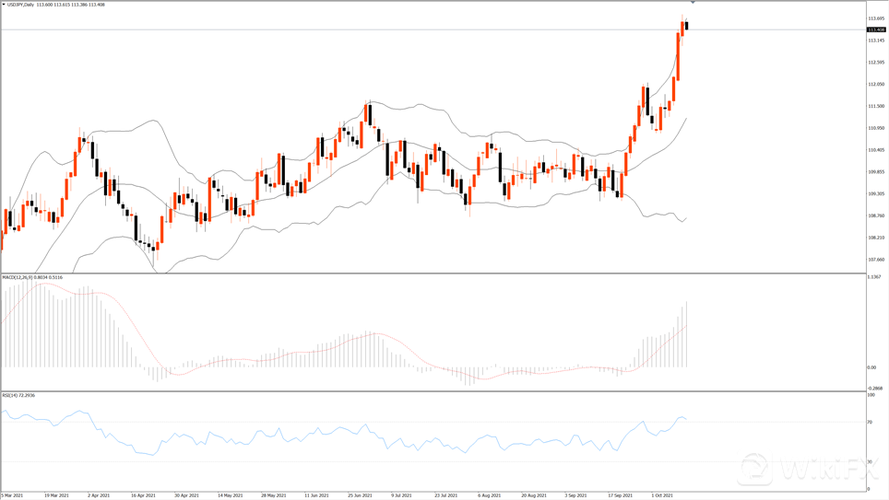Click the MACD(12,26,9) indicator label

coord(17,277)
